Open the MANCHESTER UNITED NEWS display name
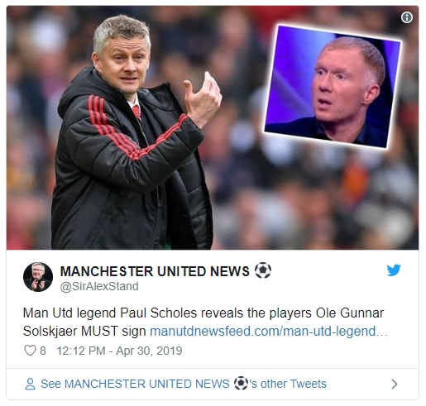Screen dimensions: 426x406 point(155,271)
